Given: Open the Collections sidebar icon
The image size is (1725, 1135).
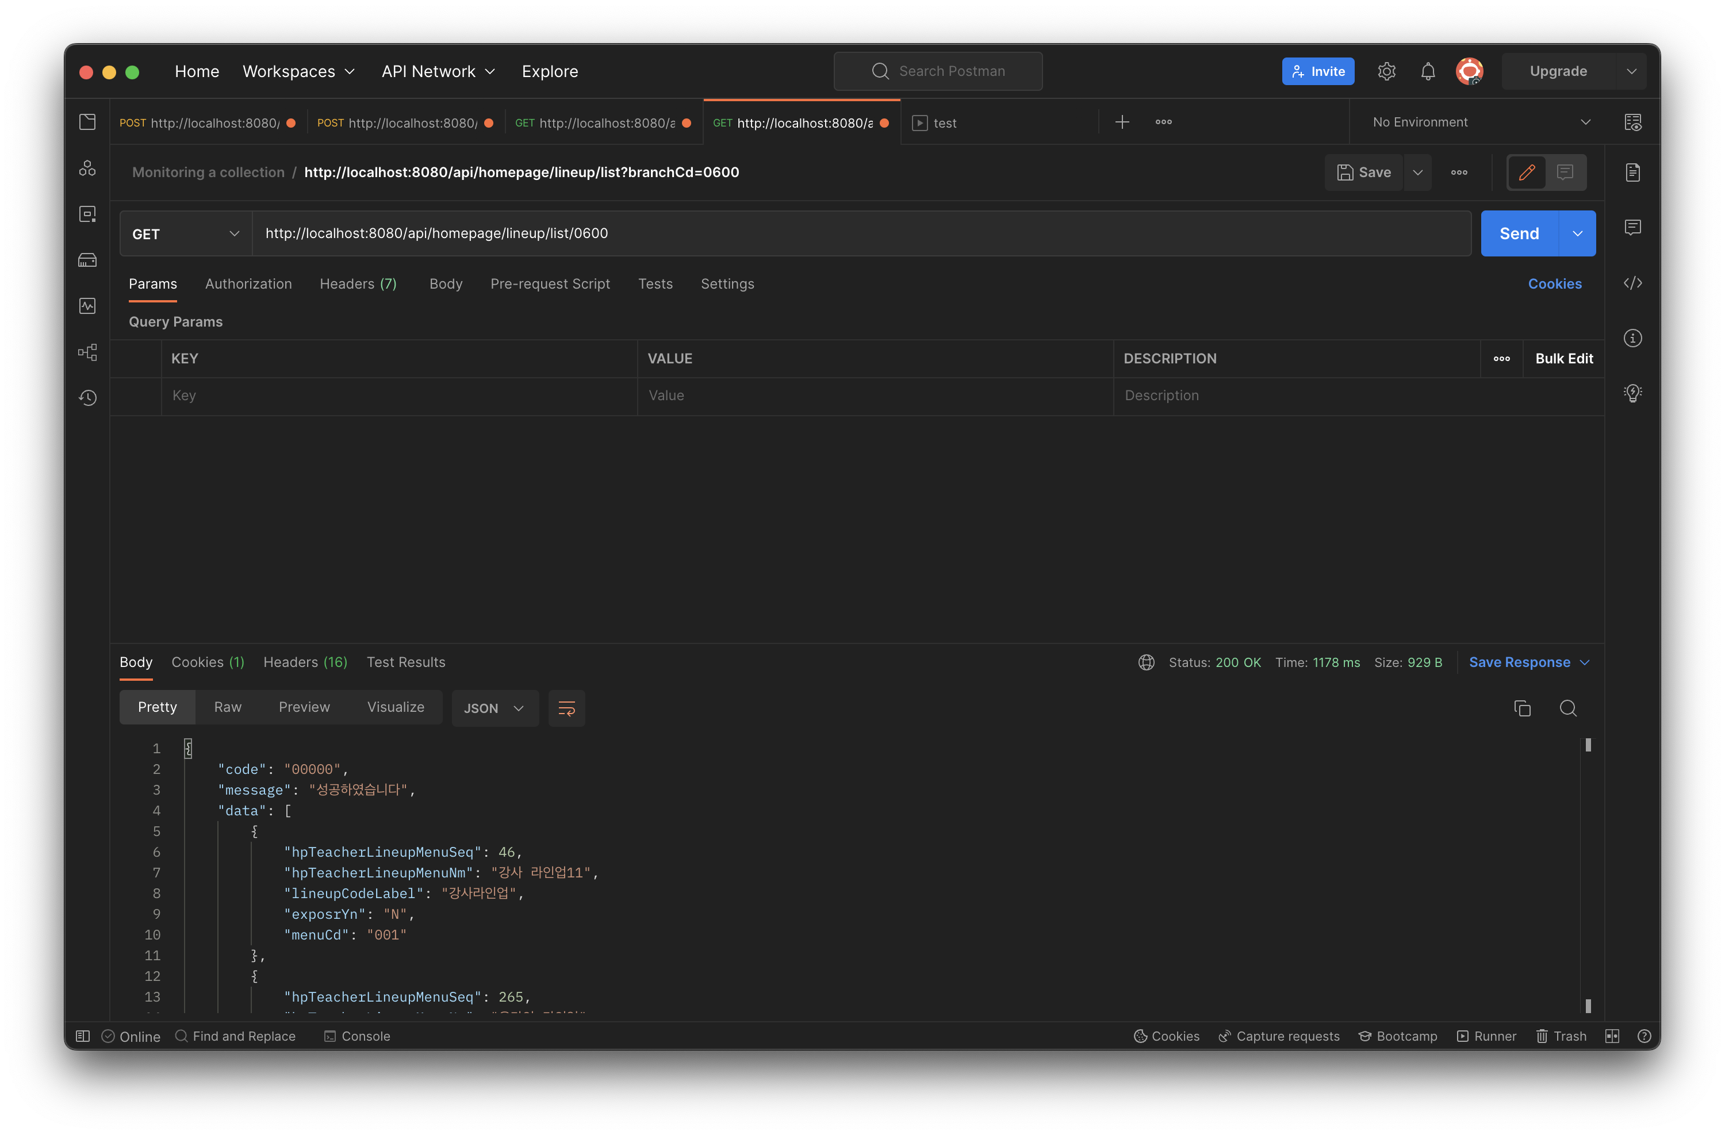Looking at the screenshot, I should pyautogui.click(x=88, y=122).
